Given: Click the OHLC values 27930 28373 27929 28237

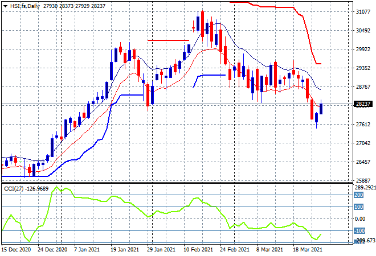Looking at the screenshot, I should coord(74,6).
